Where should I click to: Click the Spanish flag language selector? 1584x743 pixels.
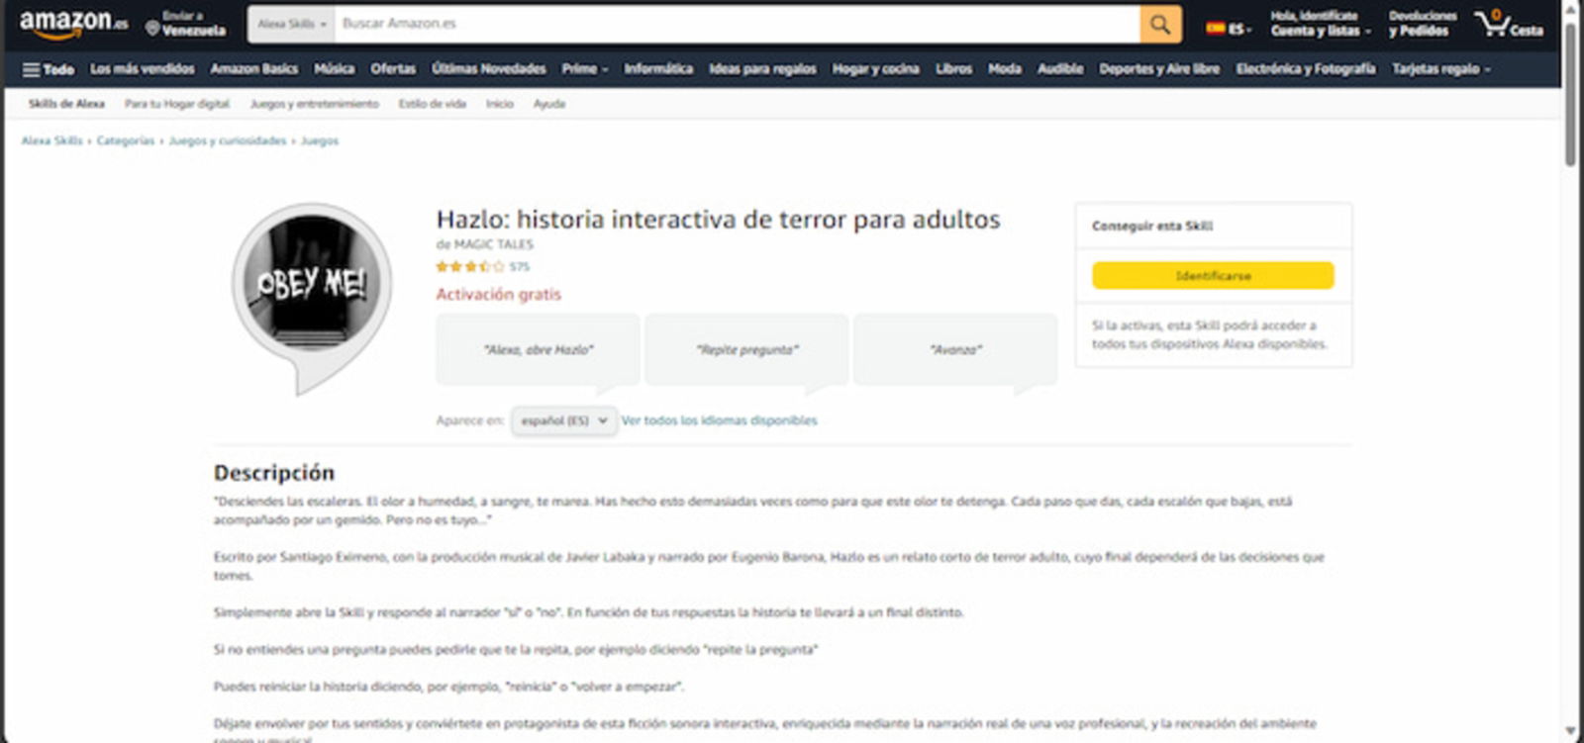1228,29
